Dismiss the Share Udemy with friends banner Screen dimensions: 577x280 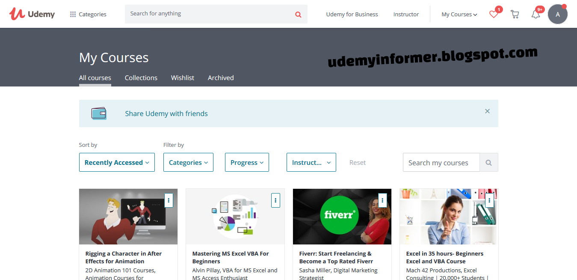(x=487, y=111)
